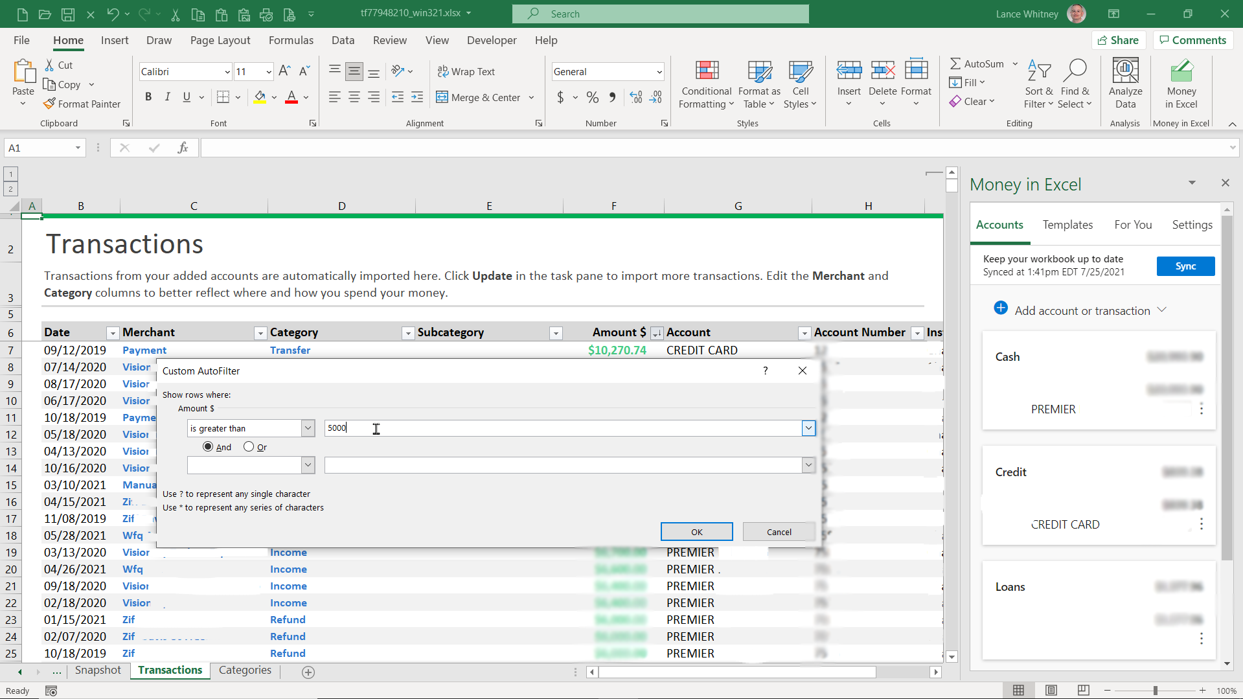Click the Name Box showing A1
This screenshot has width=1243, height=699.
click(x=45, y=148)
